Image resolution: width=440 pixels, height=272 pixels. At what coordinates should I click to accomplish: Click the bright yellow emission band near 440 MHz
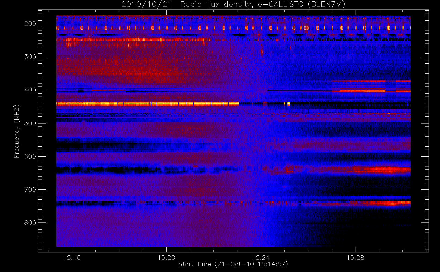[x=147, y=104]
